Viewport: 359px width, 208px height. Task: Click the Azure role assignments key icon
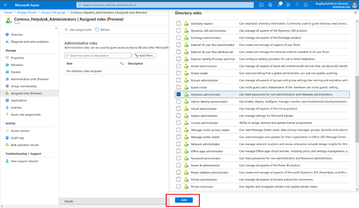click(x=7, y=114)
